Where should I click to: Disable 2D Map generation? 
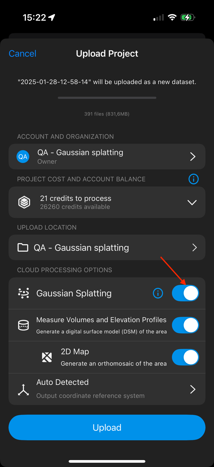[x=185, y=357]
